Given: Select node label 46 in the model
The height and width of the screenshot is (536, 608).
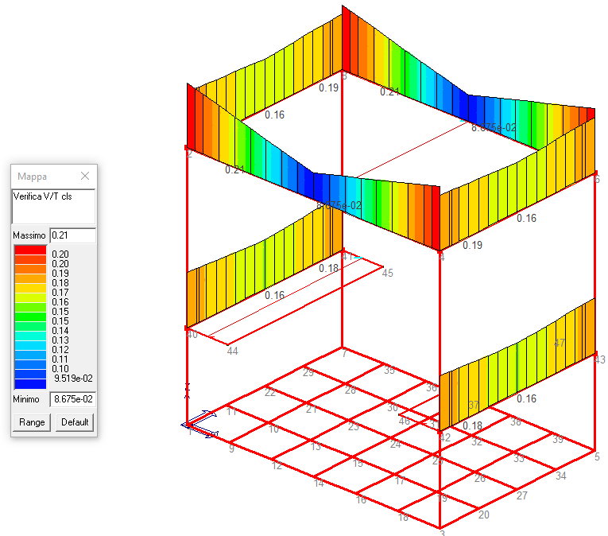Looking at the screenshot, I should coord(405,421).
